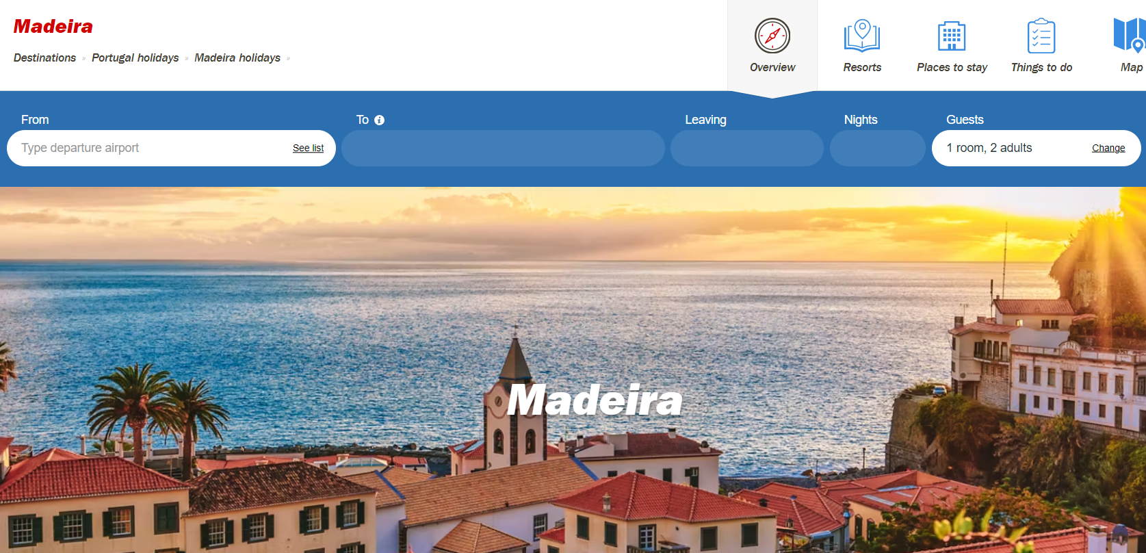Switch to the Overview tab label
Image resolution: width=1146 pixels, height=553 pixels.
[x=772, y=67]
